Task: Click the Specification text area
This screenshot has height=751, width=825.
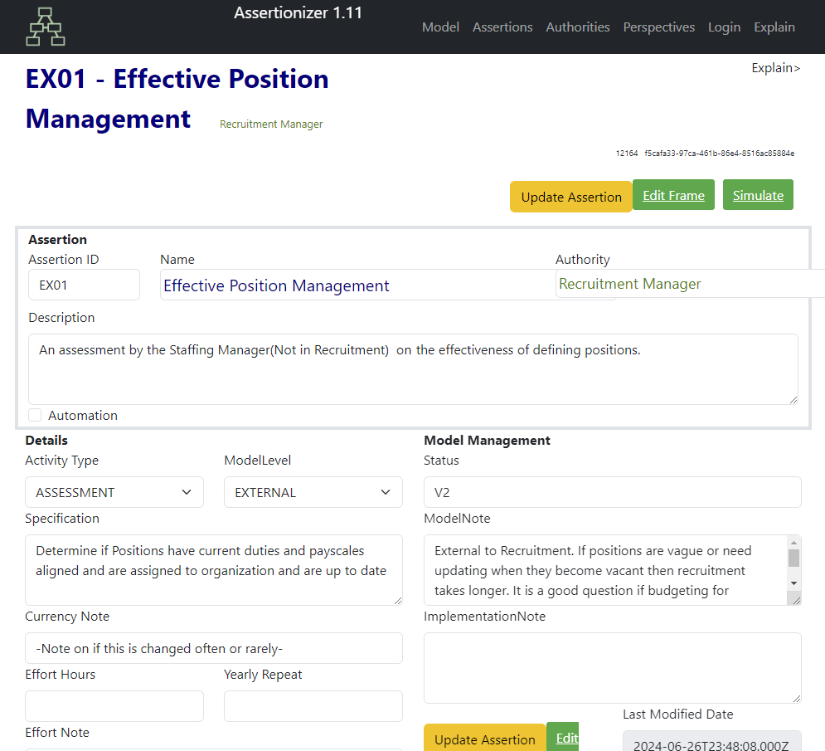Action: (214, 570)
